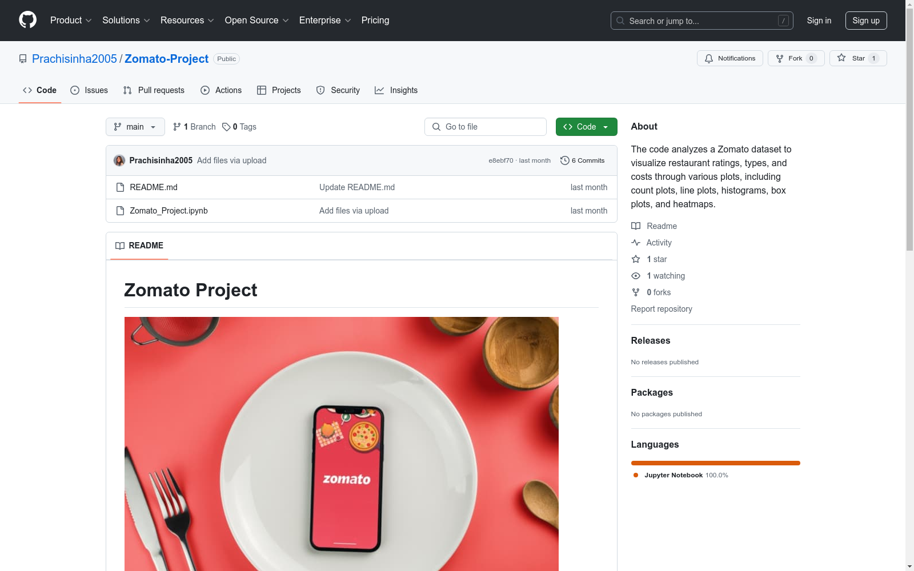The width and height of the screenshot is (914, 571).
Task: Open the Pull requests tab
Action: point(154,90)
